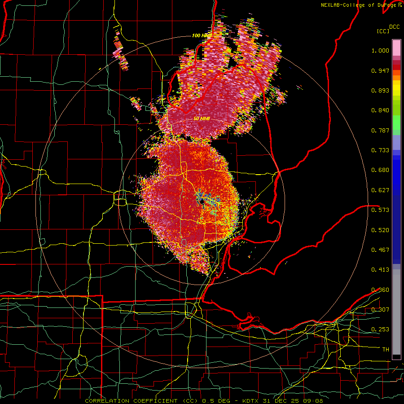Click the CORRELATION COEFFICIENT (CC) caption text
Screen dimensions: 404x404
141,401
